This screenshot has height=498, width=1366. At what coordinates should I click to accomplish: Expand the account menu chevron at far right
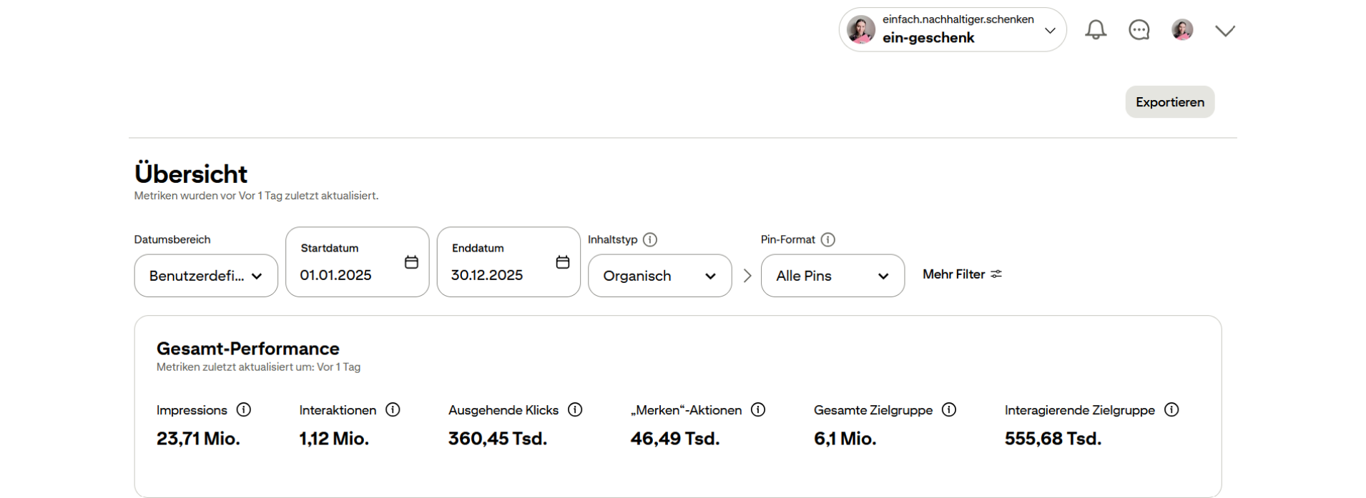(1224, 31)
